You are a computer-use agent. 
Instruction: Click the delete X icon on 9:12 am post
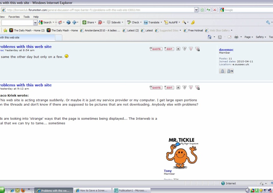[x=178, y=88]
